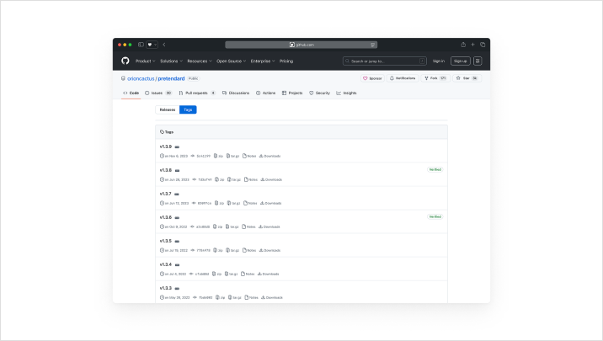
Task: Click the ellipsis button next to v1.3.3
Action: point(178,288)
